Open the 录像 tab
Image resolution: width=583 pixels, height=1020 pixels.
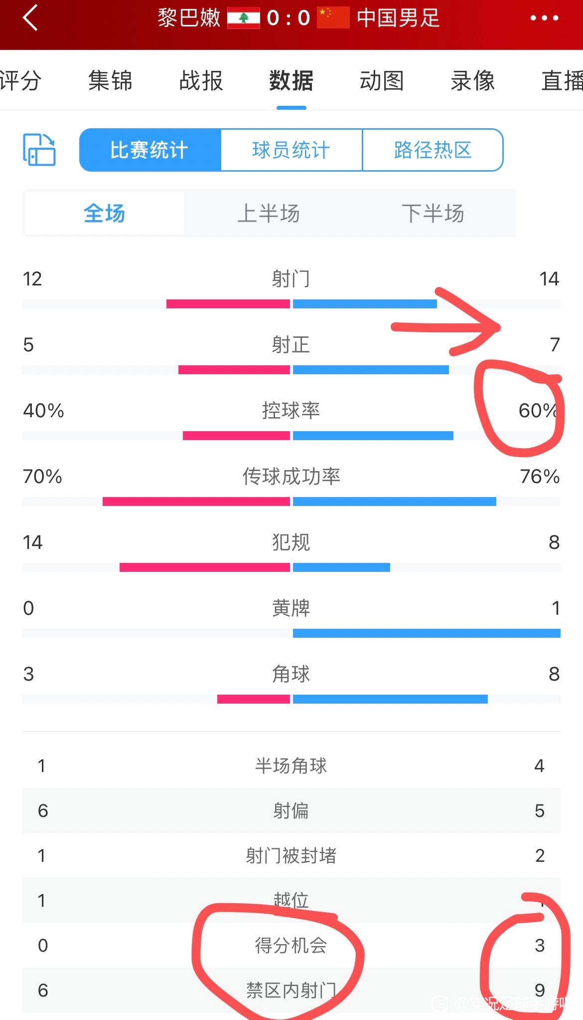[473, 81]
